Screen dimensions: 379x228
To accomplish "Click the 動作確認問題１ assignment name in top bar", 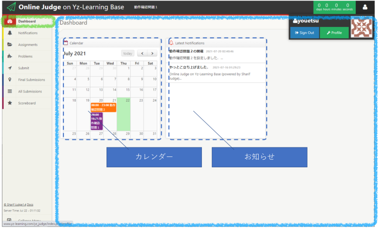I will pos(146,7).
